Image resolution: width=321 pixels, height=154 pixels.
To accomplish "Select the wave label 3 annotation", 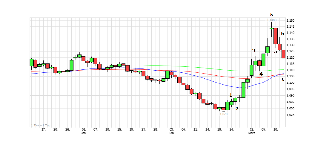I will click(x=253, y=51).
